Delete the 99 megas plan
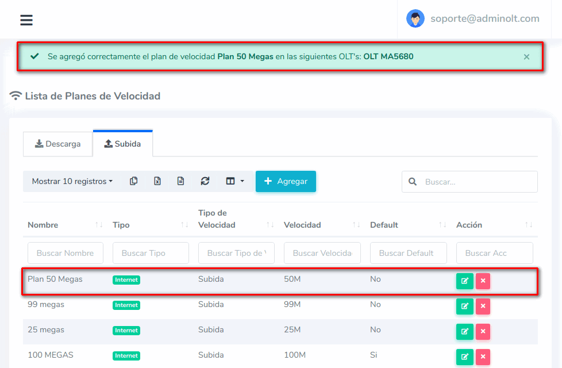 click(483, 306)
